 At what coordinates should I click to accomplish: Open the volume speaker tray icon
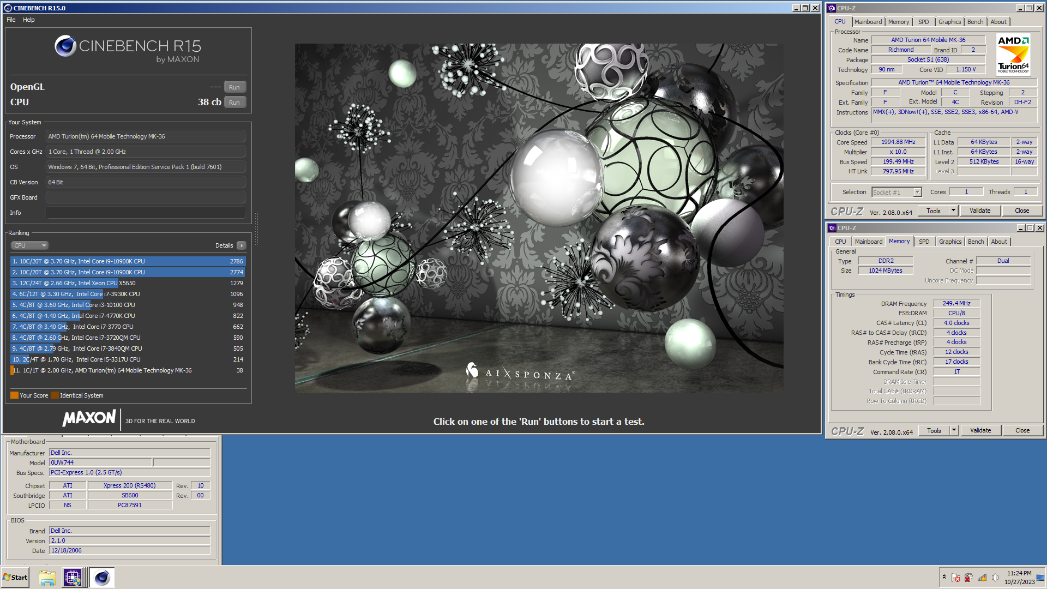pyautogui.click(x=995, y=578)
